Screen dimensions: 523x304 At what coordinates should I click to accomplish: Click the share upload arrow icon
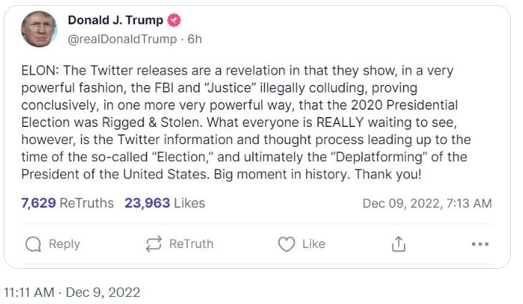tap(398, 244)
